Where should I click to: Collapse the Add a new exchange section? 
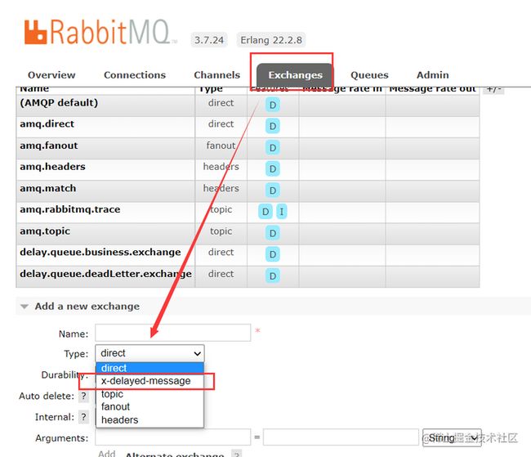click(87, 306)
